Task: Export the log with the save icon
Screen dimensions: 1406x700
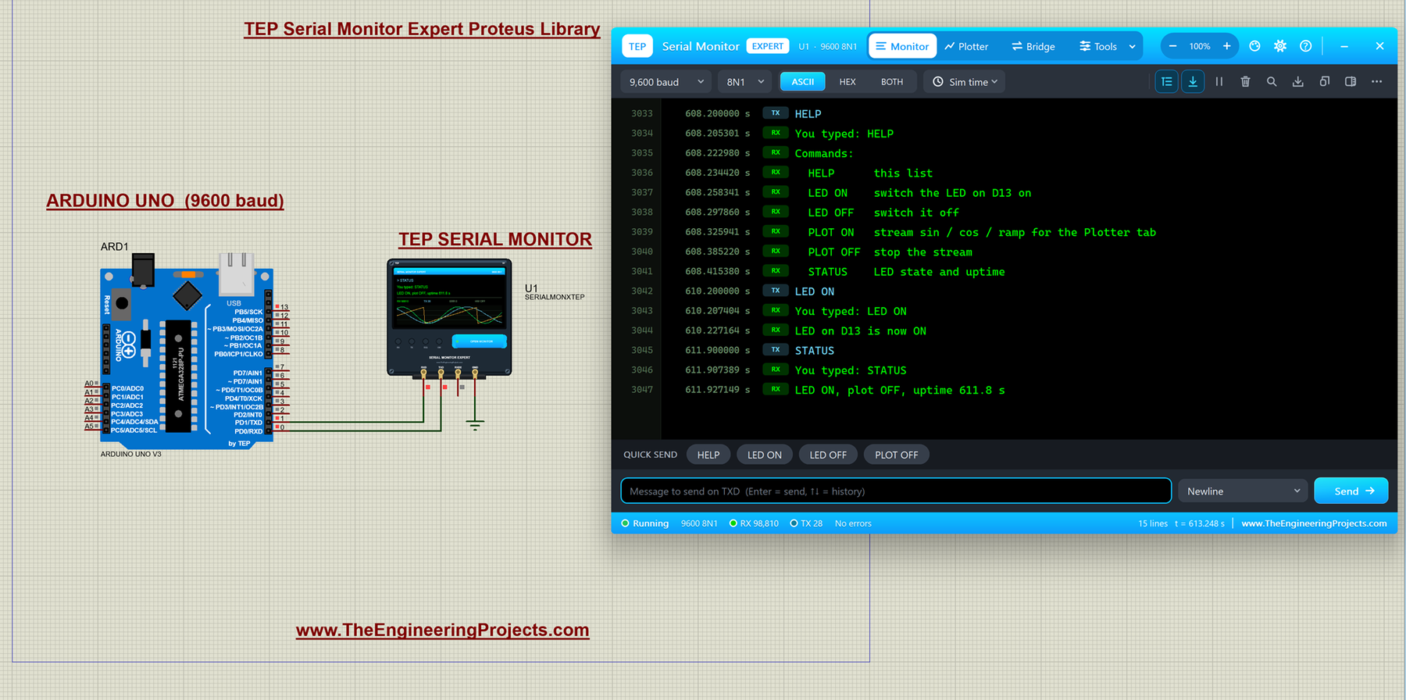Action: 1298,81
